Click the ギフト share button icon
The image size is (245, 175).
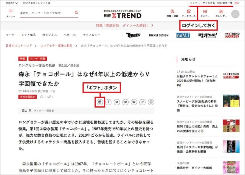click(x=100, y=102)
